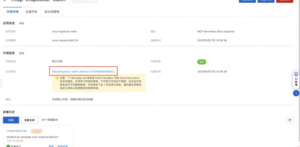Edit the 应用信息 section
Image resolution: width=300 pixels, height=147 pixels.
[x=22, y=23]
